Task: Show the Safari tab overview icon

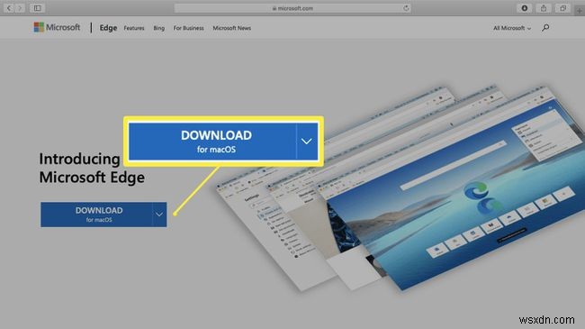Action: (x=562, y=8)
